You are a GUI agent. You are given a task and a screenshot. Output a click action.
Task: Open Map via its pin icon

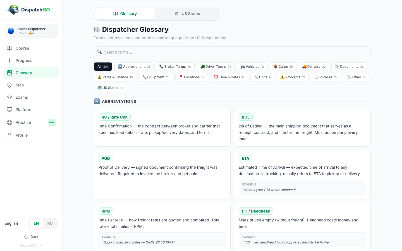coord(9,85)
